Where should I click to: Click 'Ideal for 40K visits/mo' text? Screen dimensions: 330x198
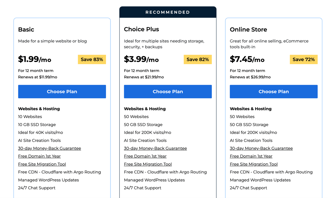[x=40, y=133]
